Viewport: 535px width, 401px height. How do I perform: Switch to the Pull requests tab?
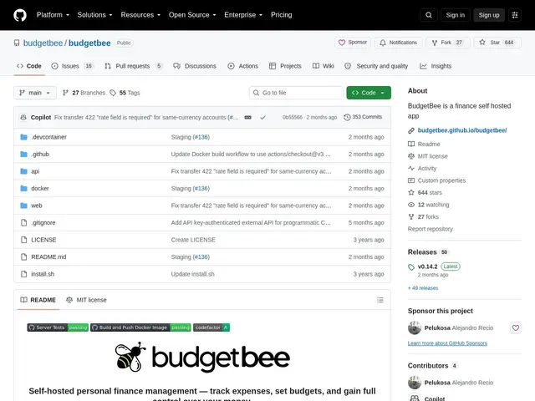point(134,66)
